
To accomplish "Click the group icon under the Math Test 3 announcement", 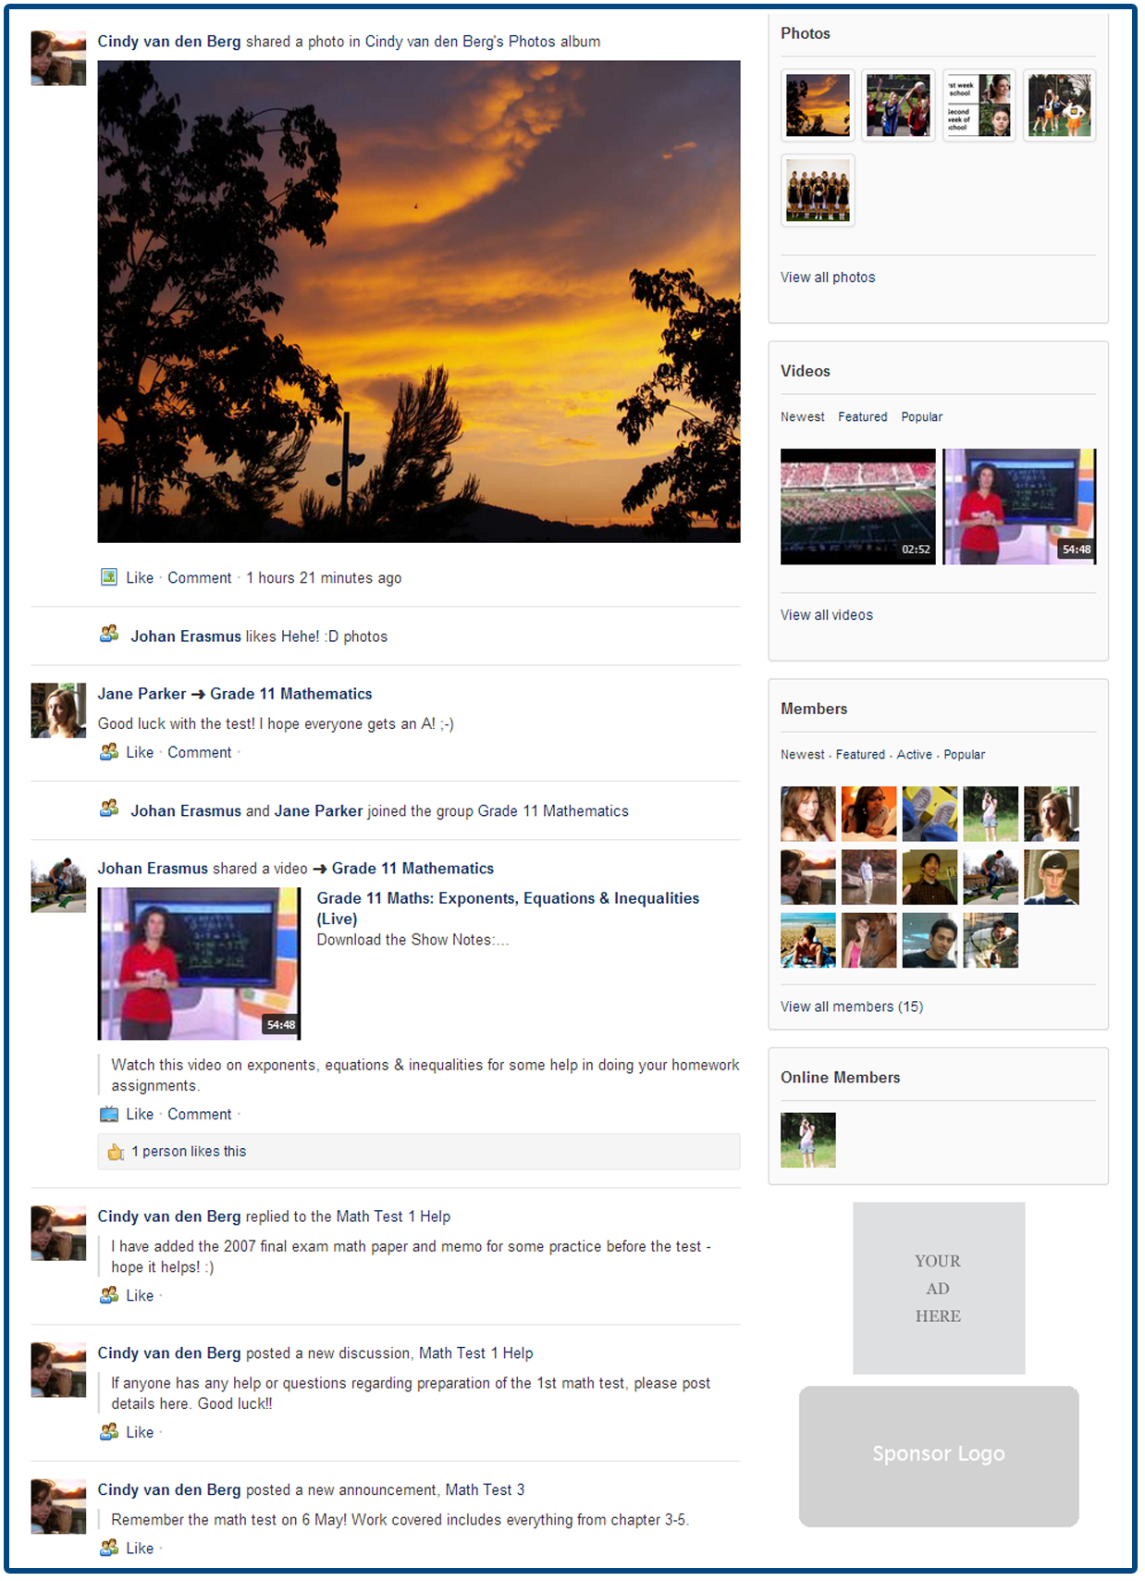I will pyautogui.click(x=109, y=1547).
